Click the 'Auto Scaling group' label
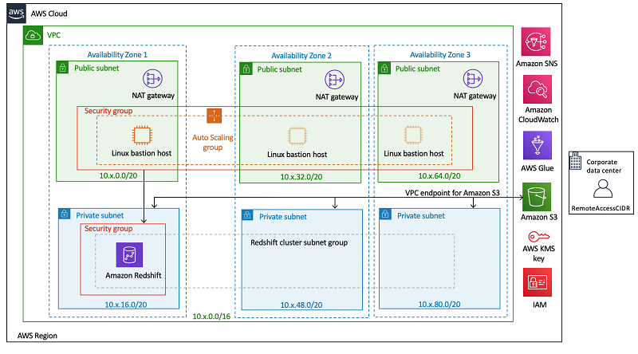Viewport: 638px width, 354px height. tap(213, 143)
